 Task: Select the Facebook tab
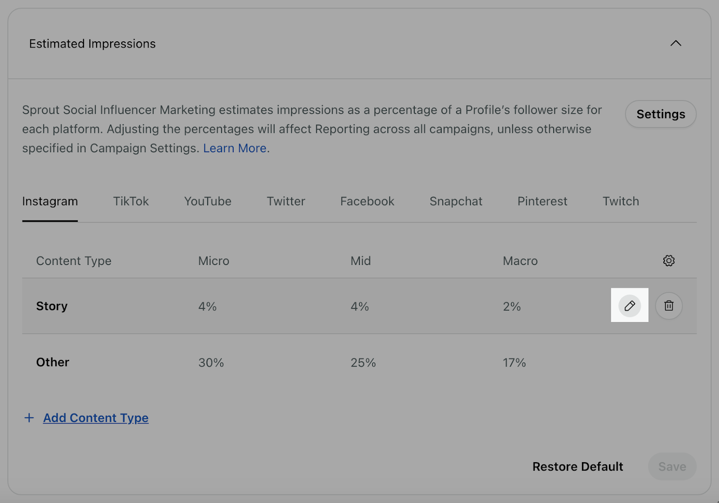point(367,201)
